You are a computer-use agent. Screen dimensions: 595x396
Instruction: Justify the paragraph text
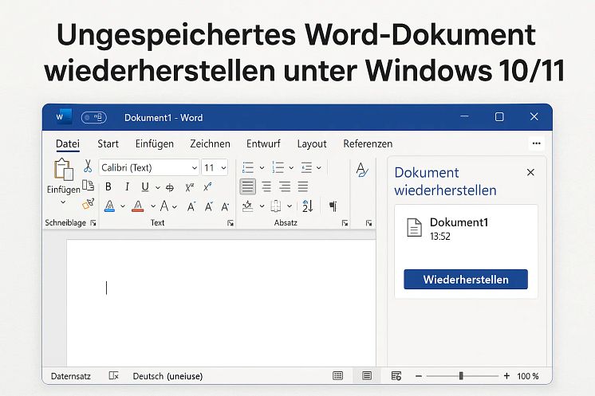303,186
